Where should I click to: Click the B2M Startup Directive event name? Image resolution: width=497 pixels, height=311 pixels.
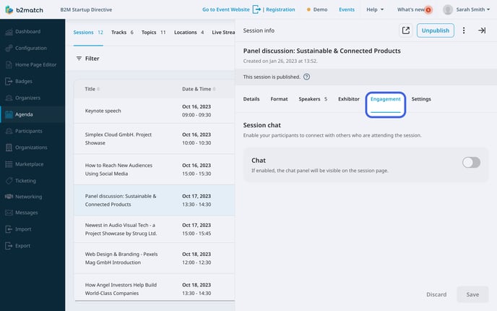[86, 9]
